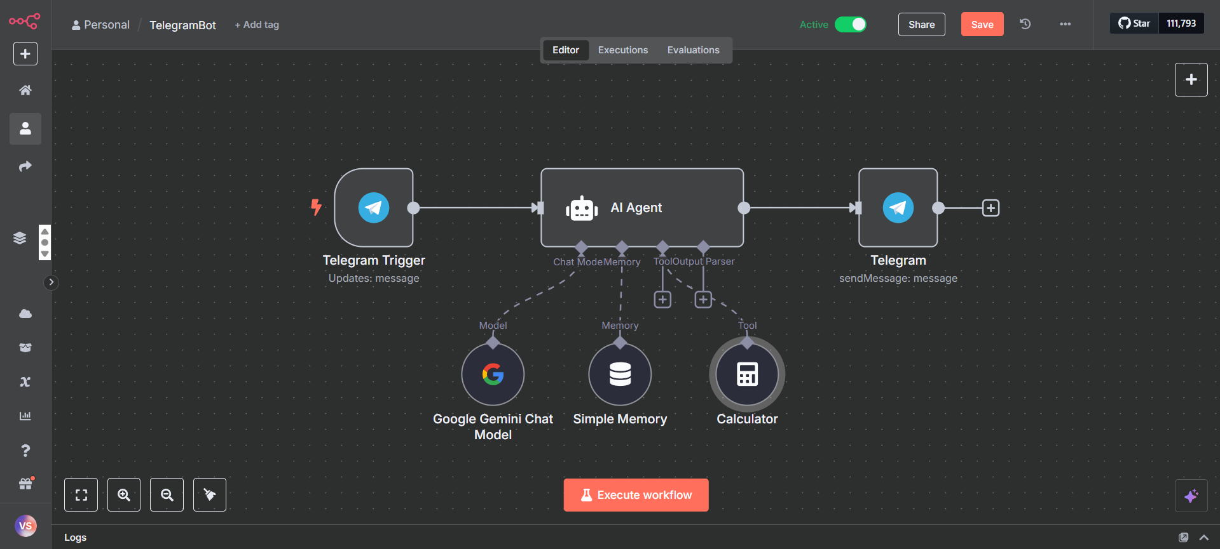
Task: Click the 111,793 star count
Action: point(1181,23)
